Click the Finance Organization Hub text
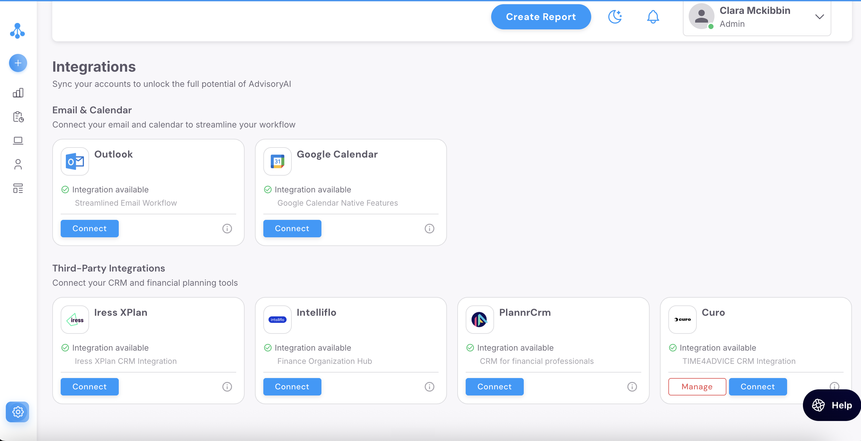Image resolution: width=861 pixels, height=441 pixels. pyautogui.click(x=325, y=361)
